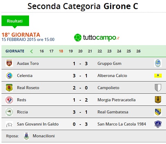Click the Riccia 3 - 1 score
The width and height of the screenshot is (166, 144).
[x=80, y=112]
